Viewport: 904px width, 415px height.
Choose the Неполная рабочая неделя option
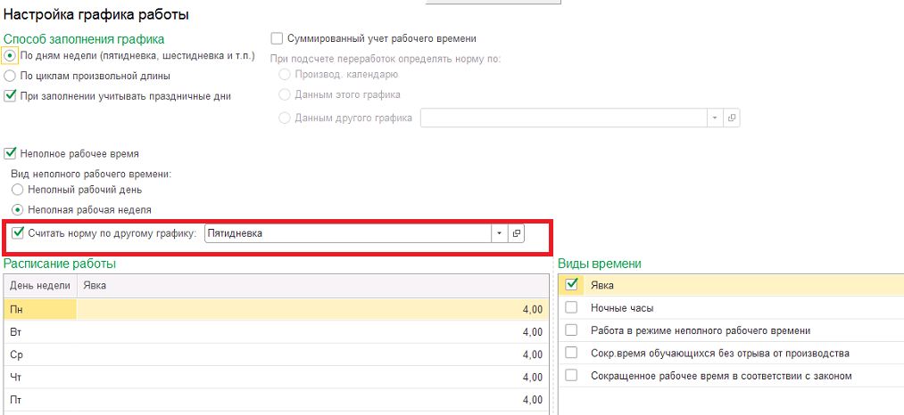pyautogui.click(x=17, y=209)
